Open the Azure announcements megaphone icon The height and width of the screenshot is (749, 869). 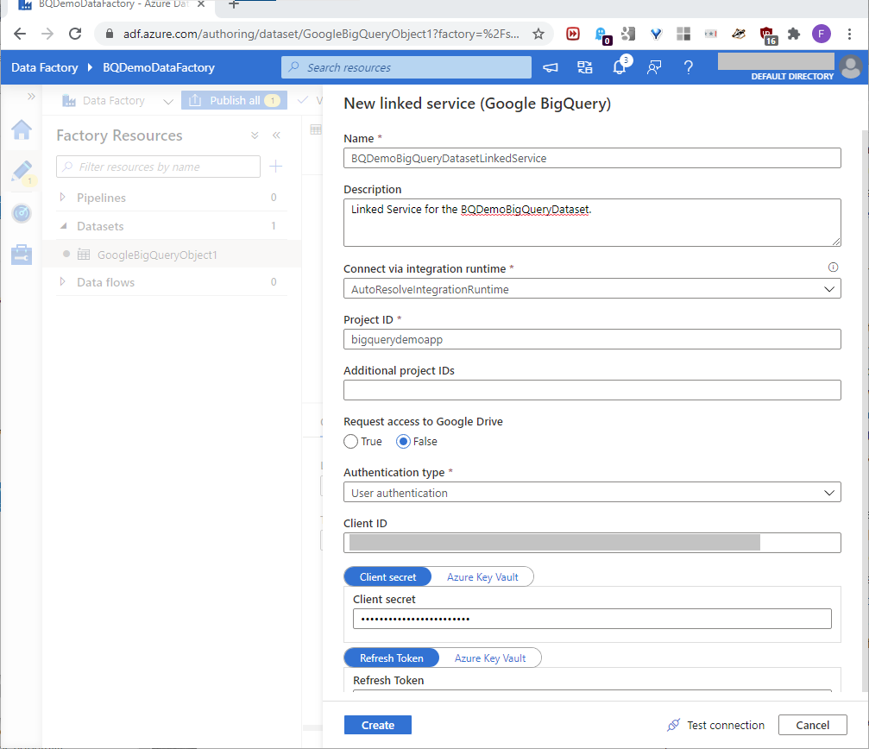coord(551,67)
